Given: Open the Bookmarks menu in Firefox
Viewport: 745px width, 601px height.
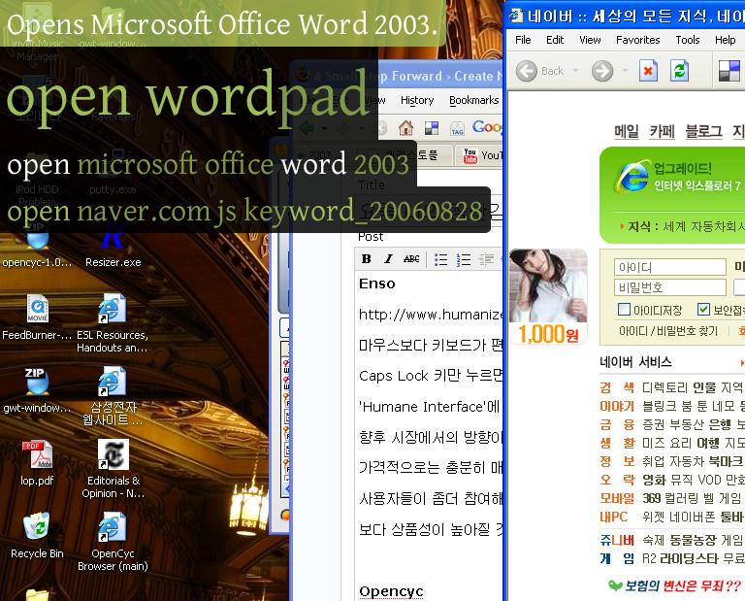Looking at the screenshot, I should (x=473, y=100).
